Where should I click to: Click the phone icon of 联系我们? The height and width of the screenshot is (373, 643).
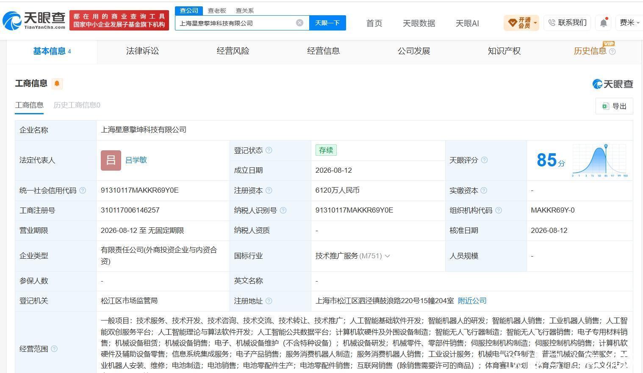point(552,23)
